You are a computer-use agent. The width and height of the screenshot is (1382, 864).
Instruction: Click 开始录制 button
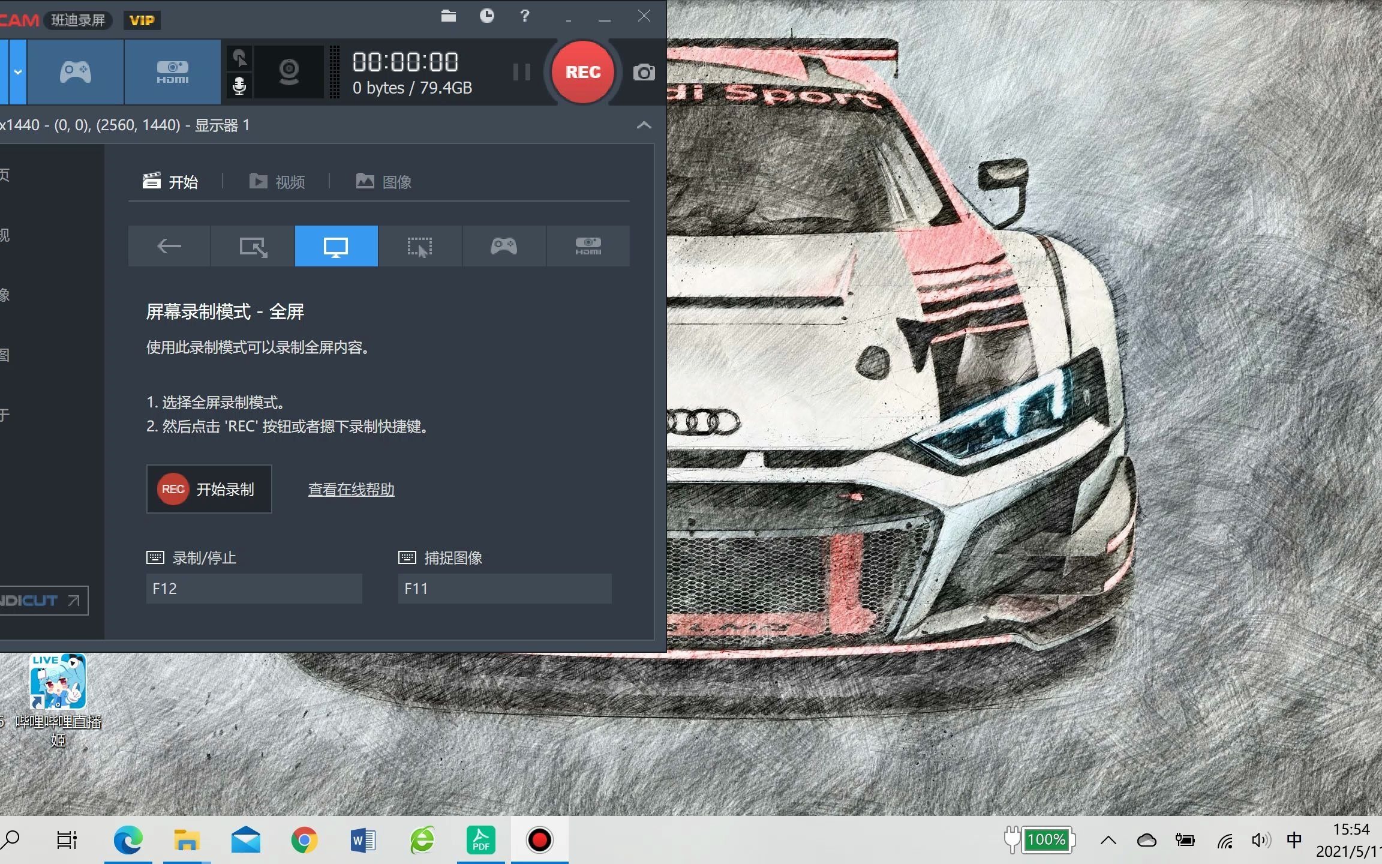point(209,489)
